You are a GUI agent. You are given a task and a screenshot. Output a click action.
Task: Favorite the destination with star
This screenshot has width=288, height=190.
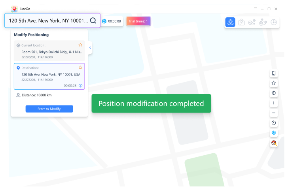[x=80, y=68]
